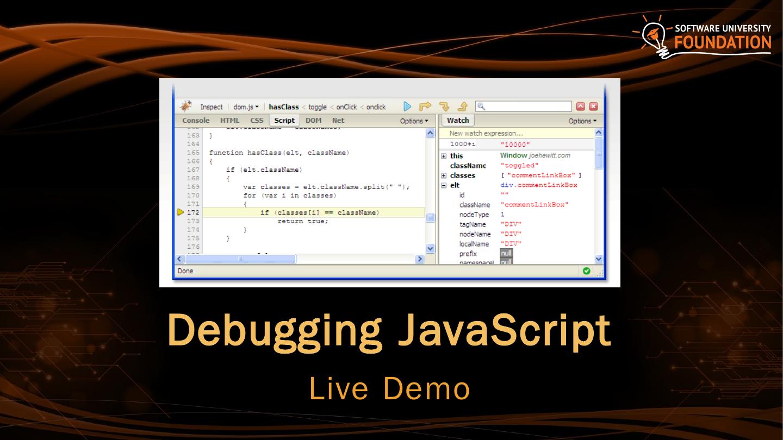Click the 'div.commentLinkBox' elt value
The image size is (783, 440).
539,185
